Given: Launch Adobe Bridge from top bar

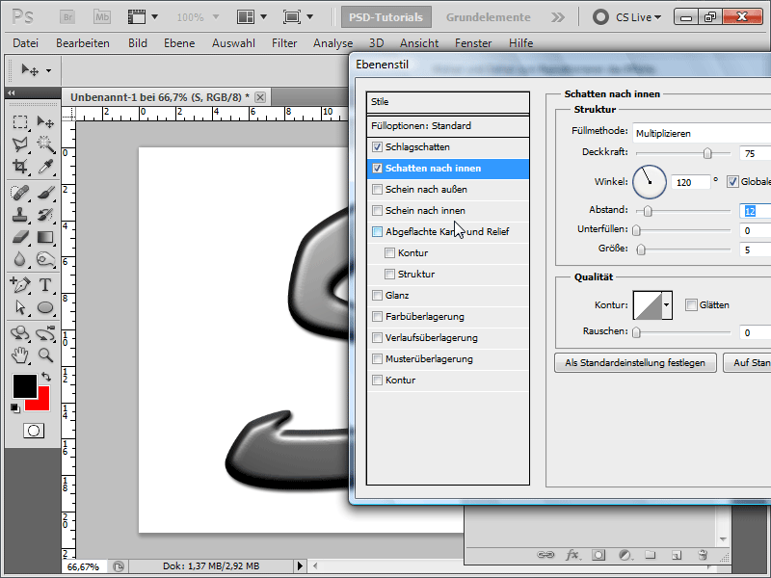Looking at the screenshot, I should [x=67, y=17].
